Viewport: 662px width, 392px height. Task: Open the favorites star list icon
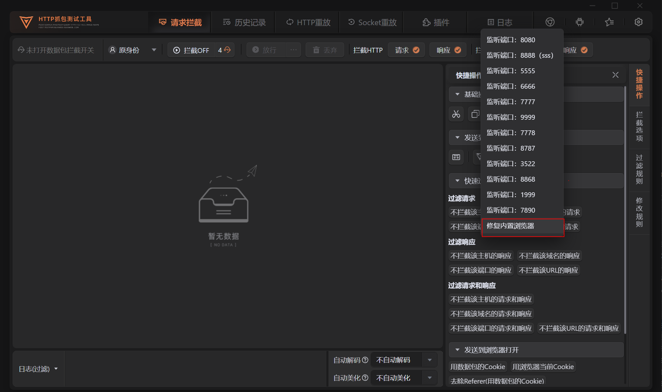(609, 22)
